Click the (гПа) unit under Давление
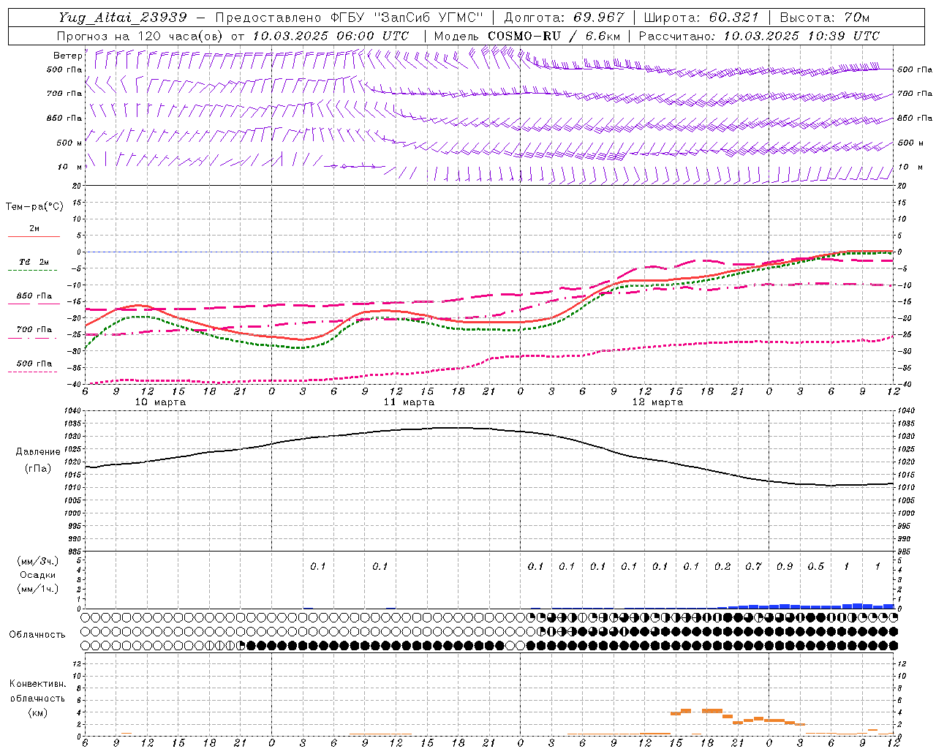The image size is (936, 749). coord(38,469)
